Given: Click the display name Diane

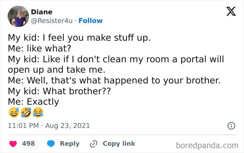Looking at the screenshot, I should 41,12.
